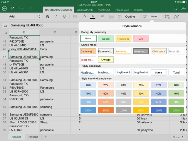The image size is (188, 141).
Task: Toggle italic formatting
Action: coord(56,17)
